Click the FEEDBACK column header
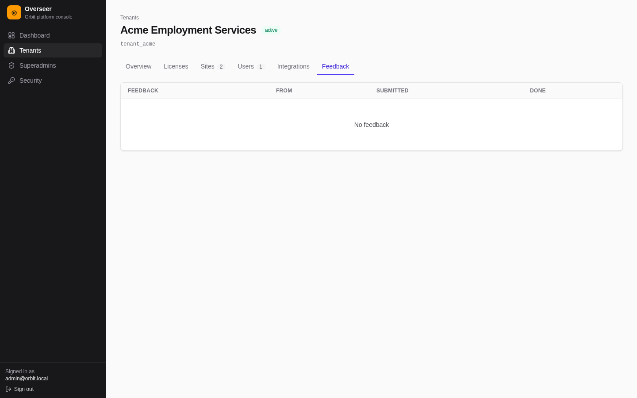The image size is (637, 398). coord(143,91)
